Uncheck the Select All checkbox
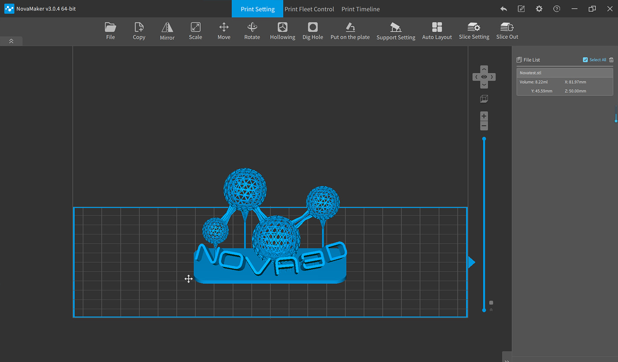618x362 pixels. tap(585, 60)
